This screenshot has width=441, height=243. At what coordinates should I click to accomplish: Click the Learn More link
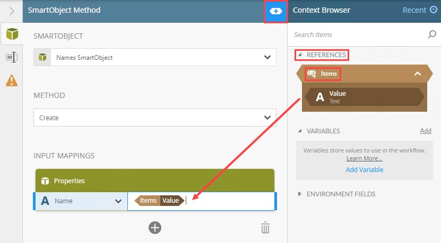point(364,158)
